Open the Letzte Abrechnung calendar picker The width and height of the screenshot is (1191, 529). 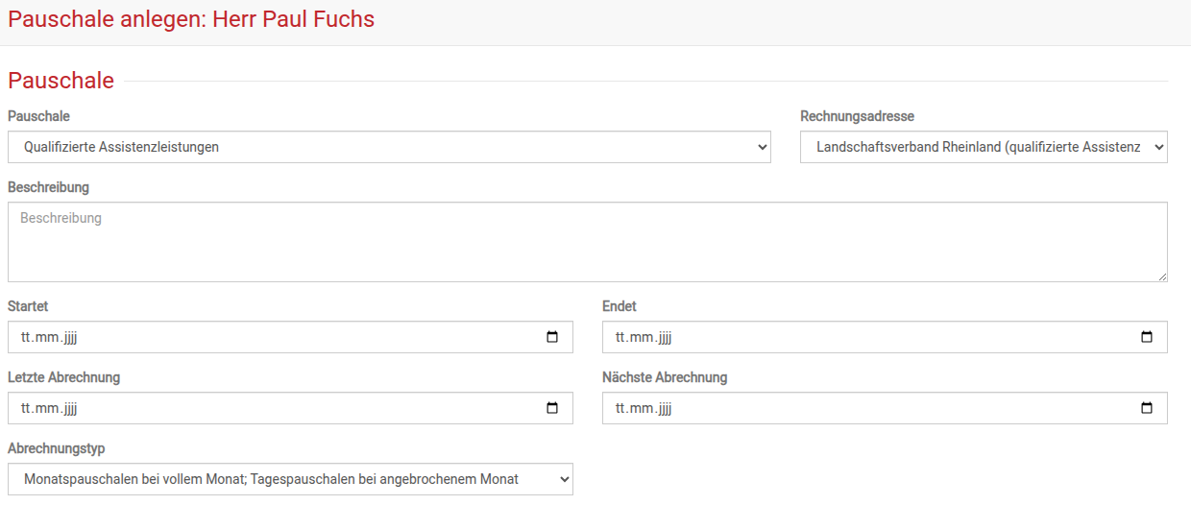[552, 408]
